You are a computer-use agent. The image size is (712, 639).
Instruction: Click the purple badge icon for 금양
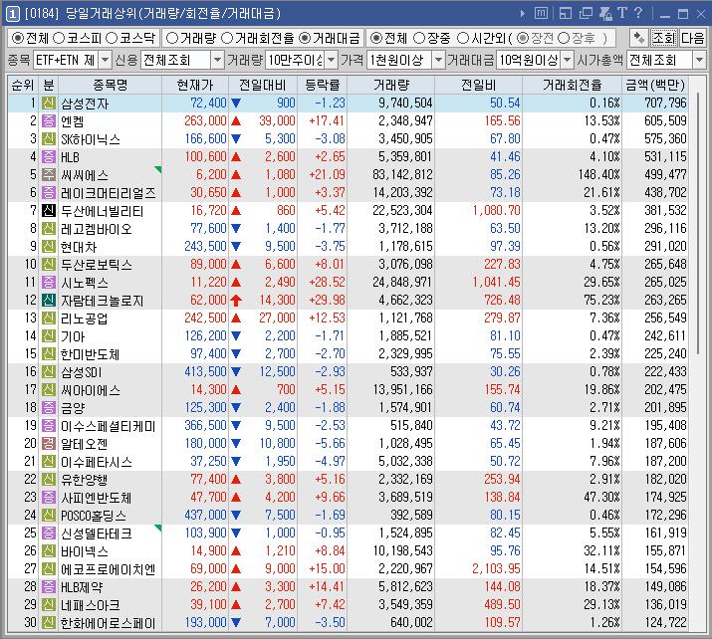(49, 407)
